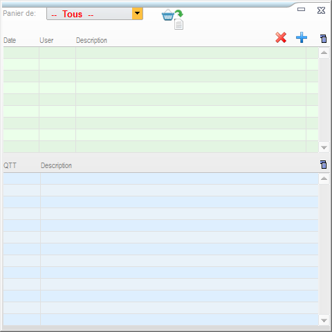Click the up arrow of the blue table scrollbar
The width and height of the screenshot is (332, 332).
324,178
